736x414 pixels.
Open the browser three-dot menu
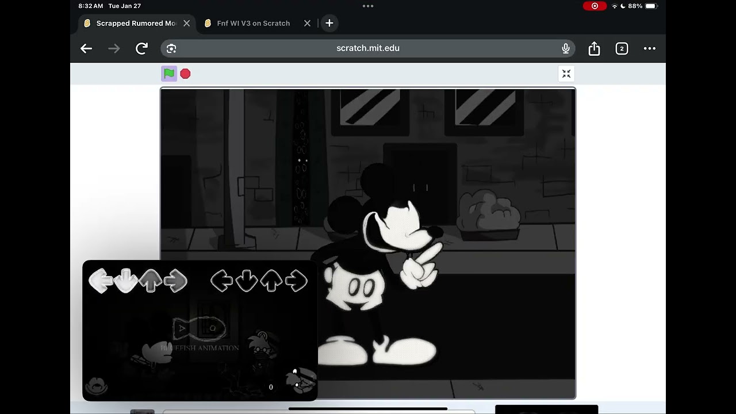(650, 48)
